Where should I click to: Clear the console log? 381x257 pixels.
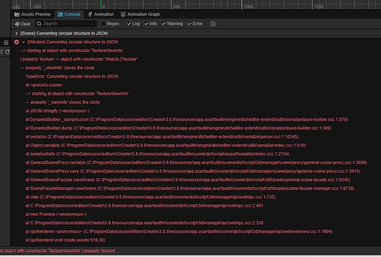(x=23, y=24)
